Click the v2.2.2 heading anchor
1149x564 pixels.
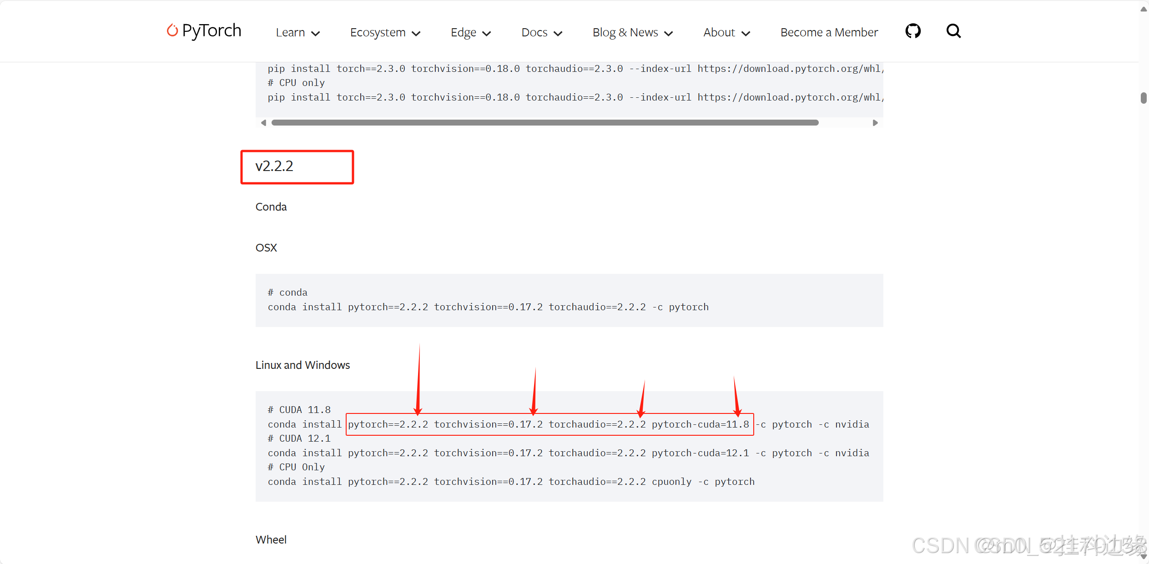(x=274, y=166)
